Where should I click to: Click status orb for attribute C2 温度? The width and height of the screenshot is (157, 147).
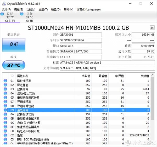[x=5, y=135]
